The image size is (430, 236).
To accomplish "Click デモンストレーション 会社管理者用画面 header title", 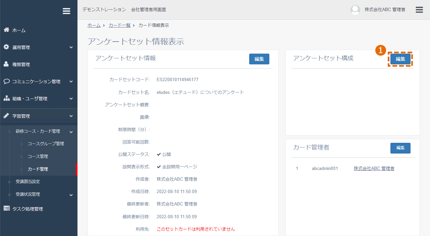I will tap(124, 10).
